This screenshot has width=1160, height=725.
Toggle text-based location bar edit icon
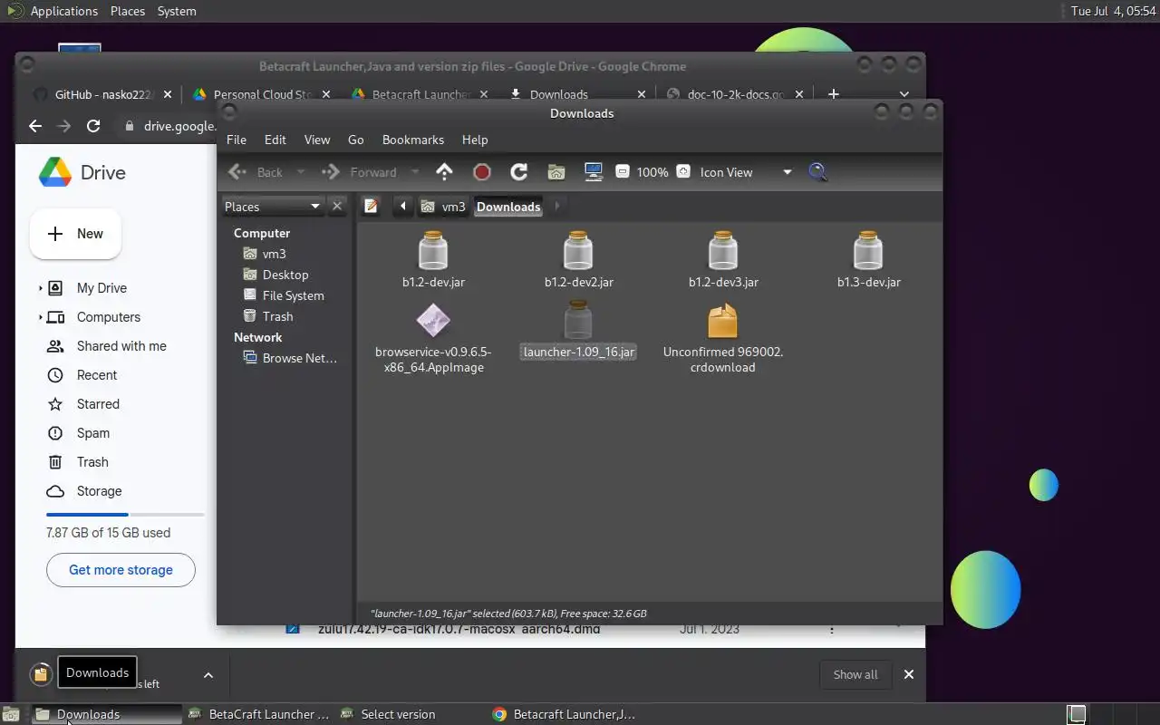(x=371, y=207)
